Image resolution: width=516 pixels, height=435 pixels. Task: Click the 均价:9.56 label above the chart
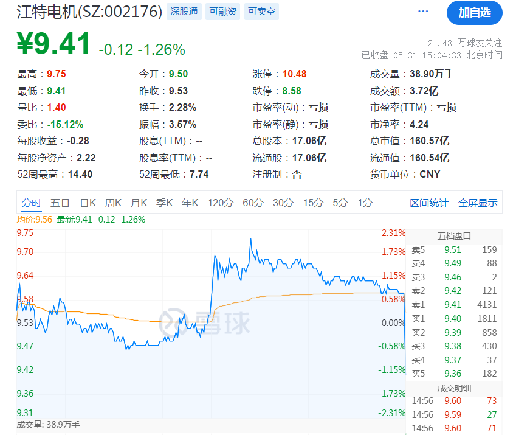(35, 220)
